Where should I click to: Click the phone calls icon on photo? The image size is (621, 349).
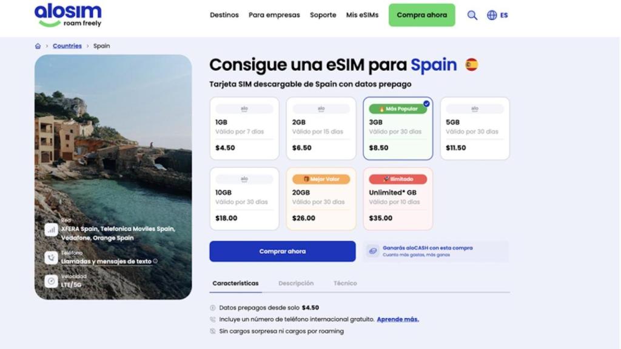click(51, 258)
